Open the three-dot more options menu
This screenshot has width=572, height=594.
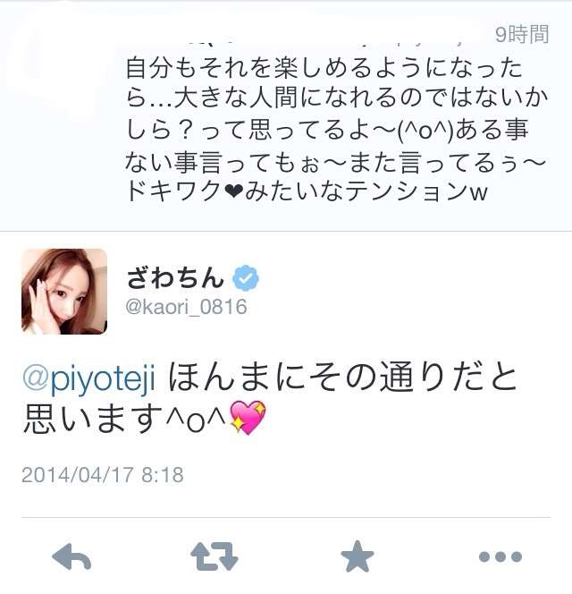pos(500,556)
